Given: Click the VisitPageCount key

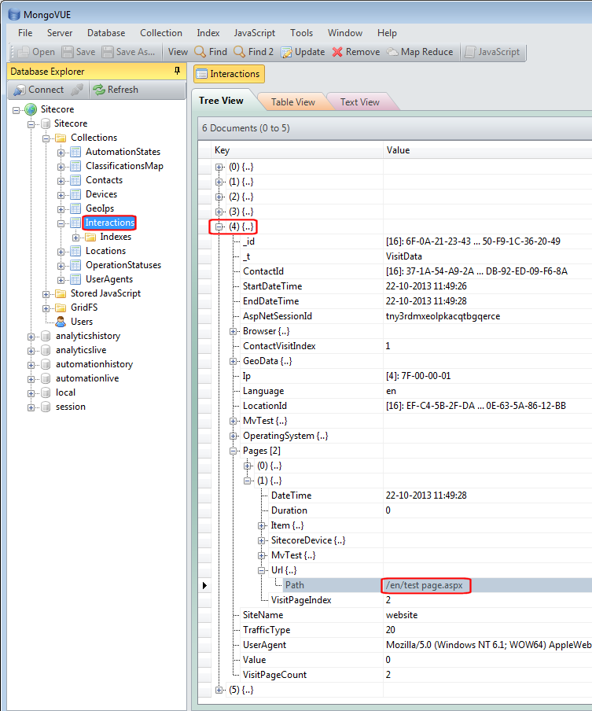Looking at the screenshot, I should [274, 675].
